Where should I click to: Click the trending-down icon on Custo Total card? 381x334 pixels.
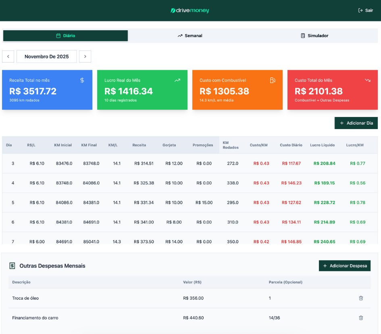(x=368, y=80)
